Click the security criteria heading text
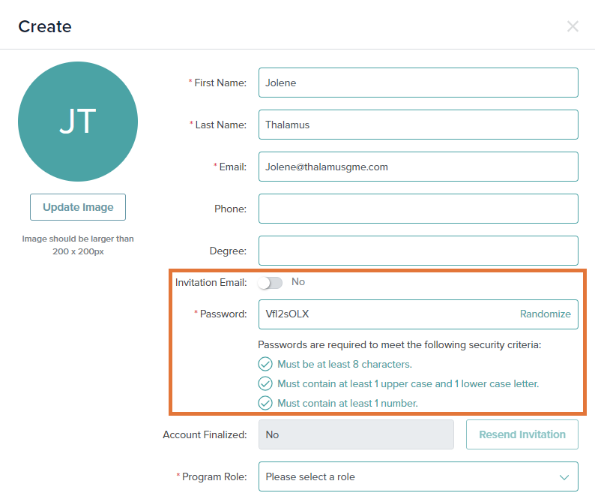 (x=399, y=344)
